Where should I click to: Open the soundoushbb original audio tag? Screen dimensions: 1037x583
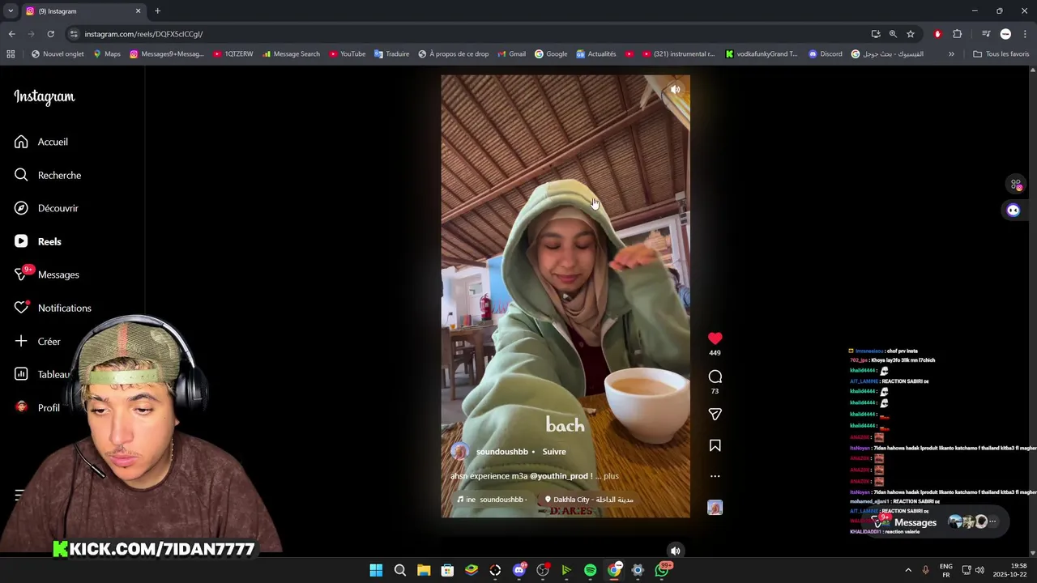[x=491, y=500]
